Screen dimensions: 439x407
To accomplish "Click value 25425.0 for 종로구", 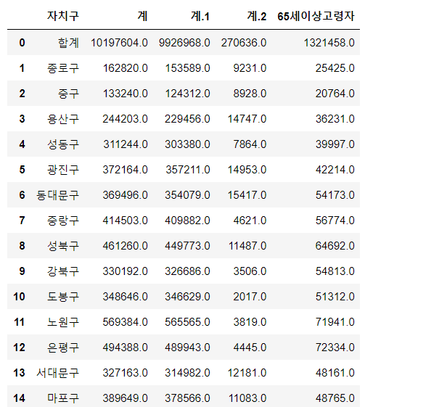I will [335, 68].
